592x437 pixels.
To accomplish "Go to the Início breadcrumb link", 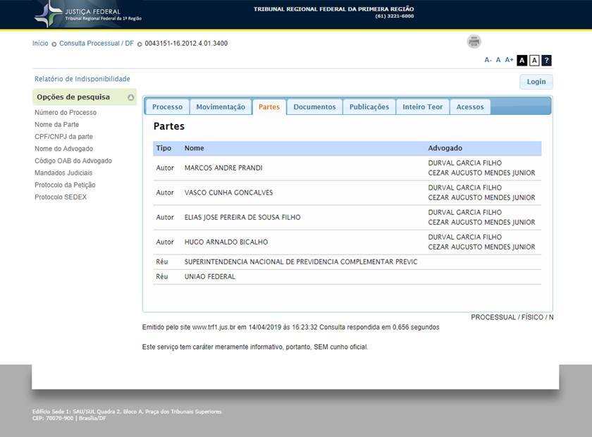I will (x=40, y=44).
